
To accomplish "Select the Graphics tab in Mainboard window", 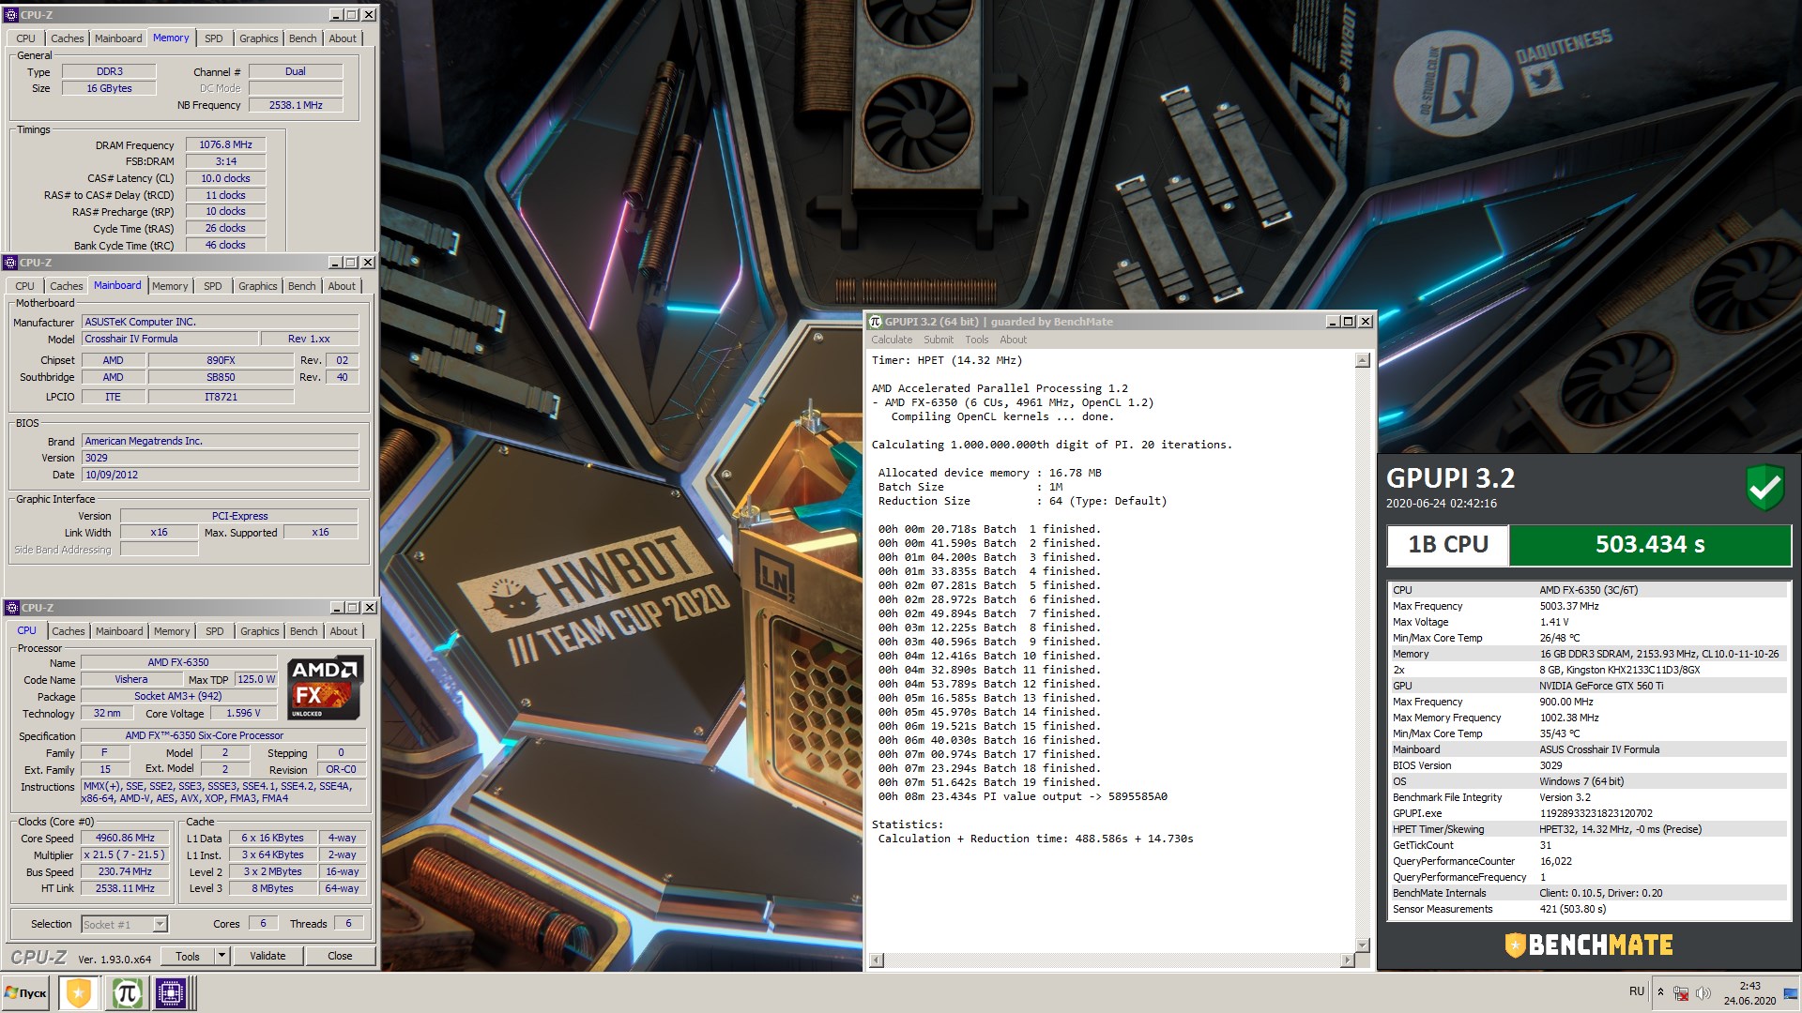I will (257, 286).
